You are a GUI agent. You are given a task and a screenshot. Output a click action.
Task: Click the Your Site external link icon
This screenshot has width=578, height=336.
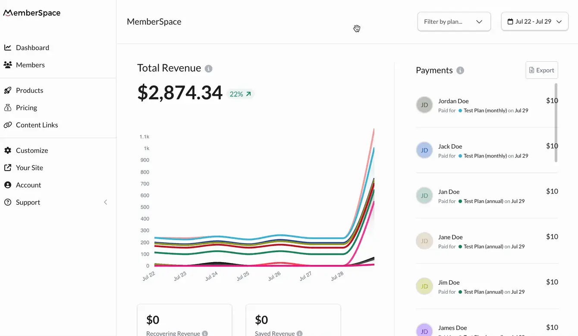pos(8,168)
